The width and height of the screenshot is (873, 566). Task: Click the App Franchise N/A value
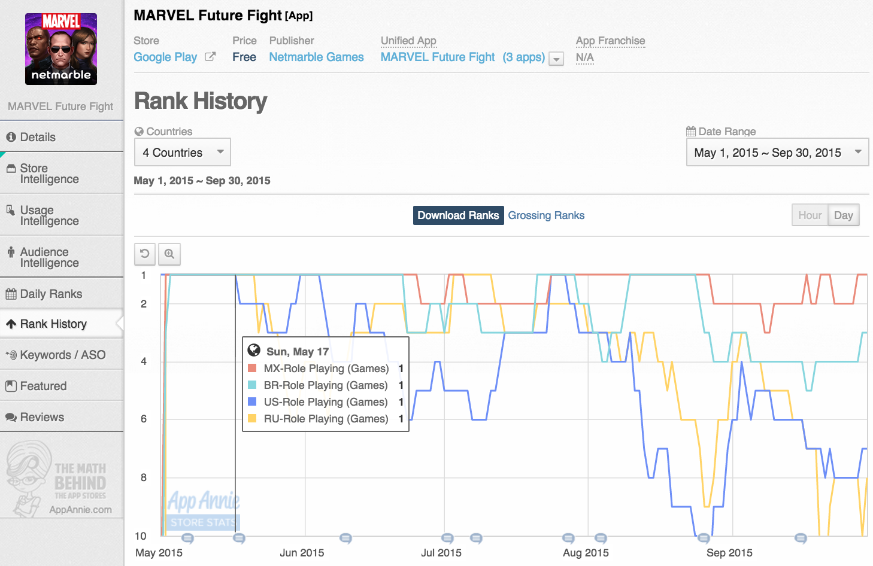pos(585,57)
